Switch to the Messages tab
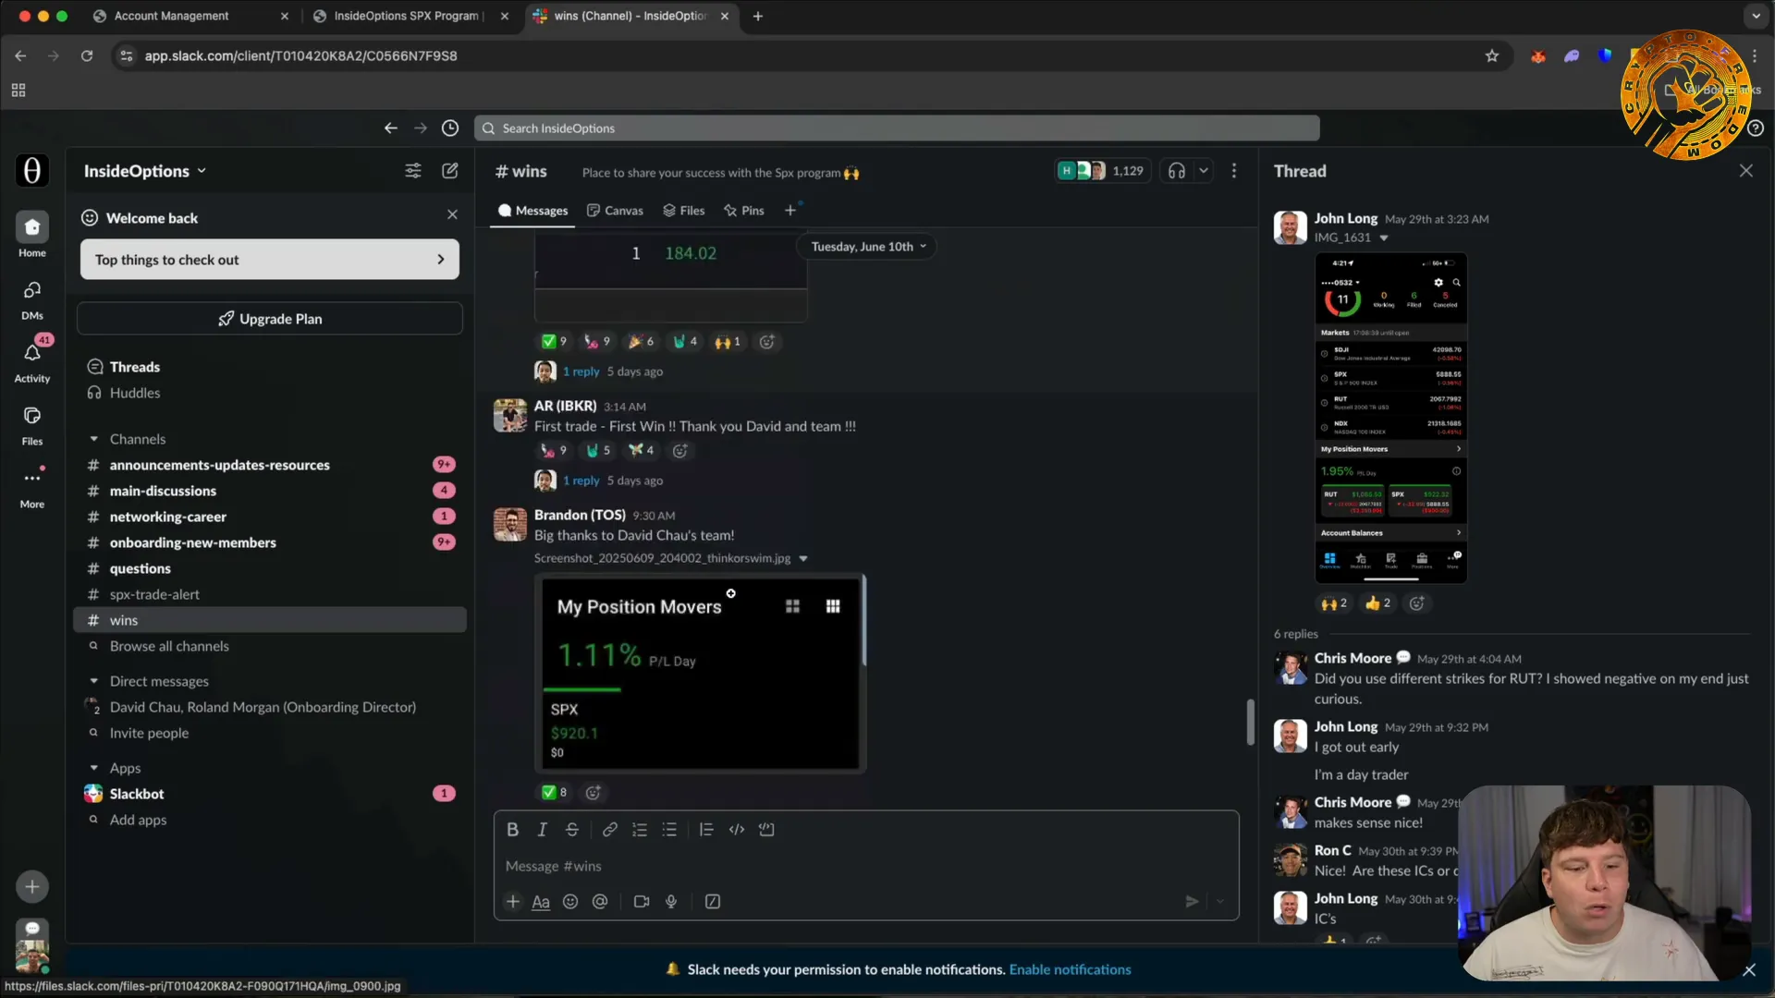This screenshot has width=1775, height=998. pos(532,211)
